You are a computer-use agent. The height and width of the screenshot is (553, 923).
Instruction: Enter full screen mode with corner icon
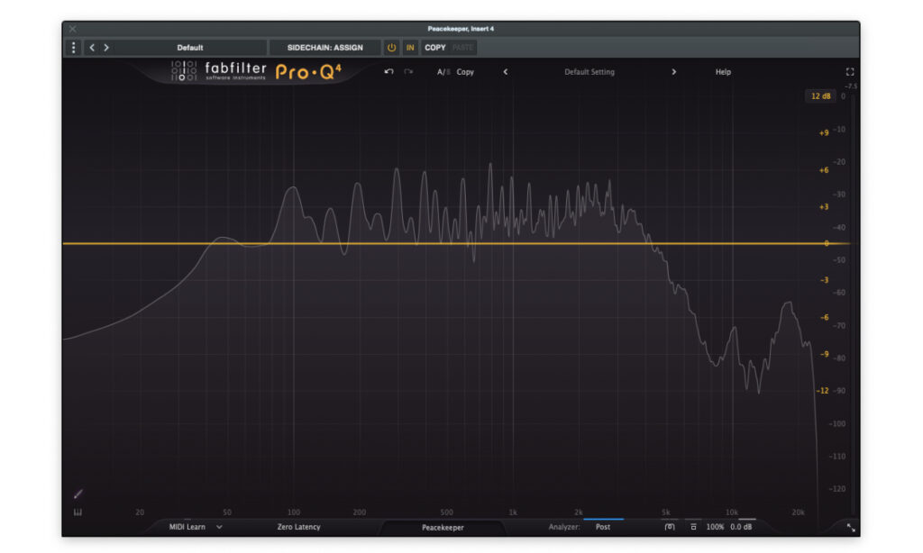850,72
